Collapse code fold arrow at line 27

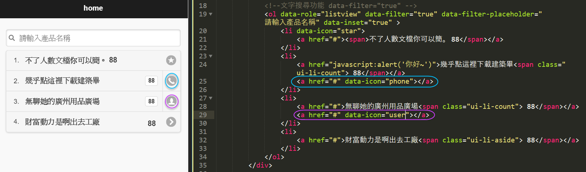point(211,98)
